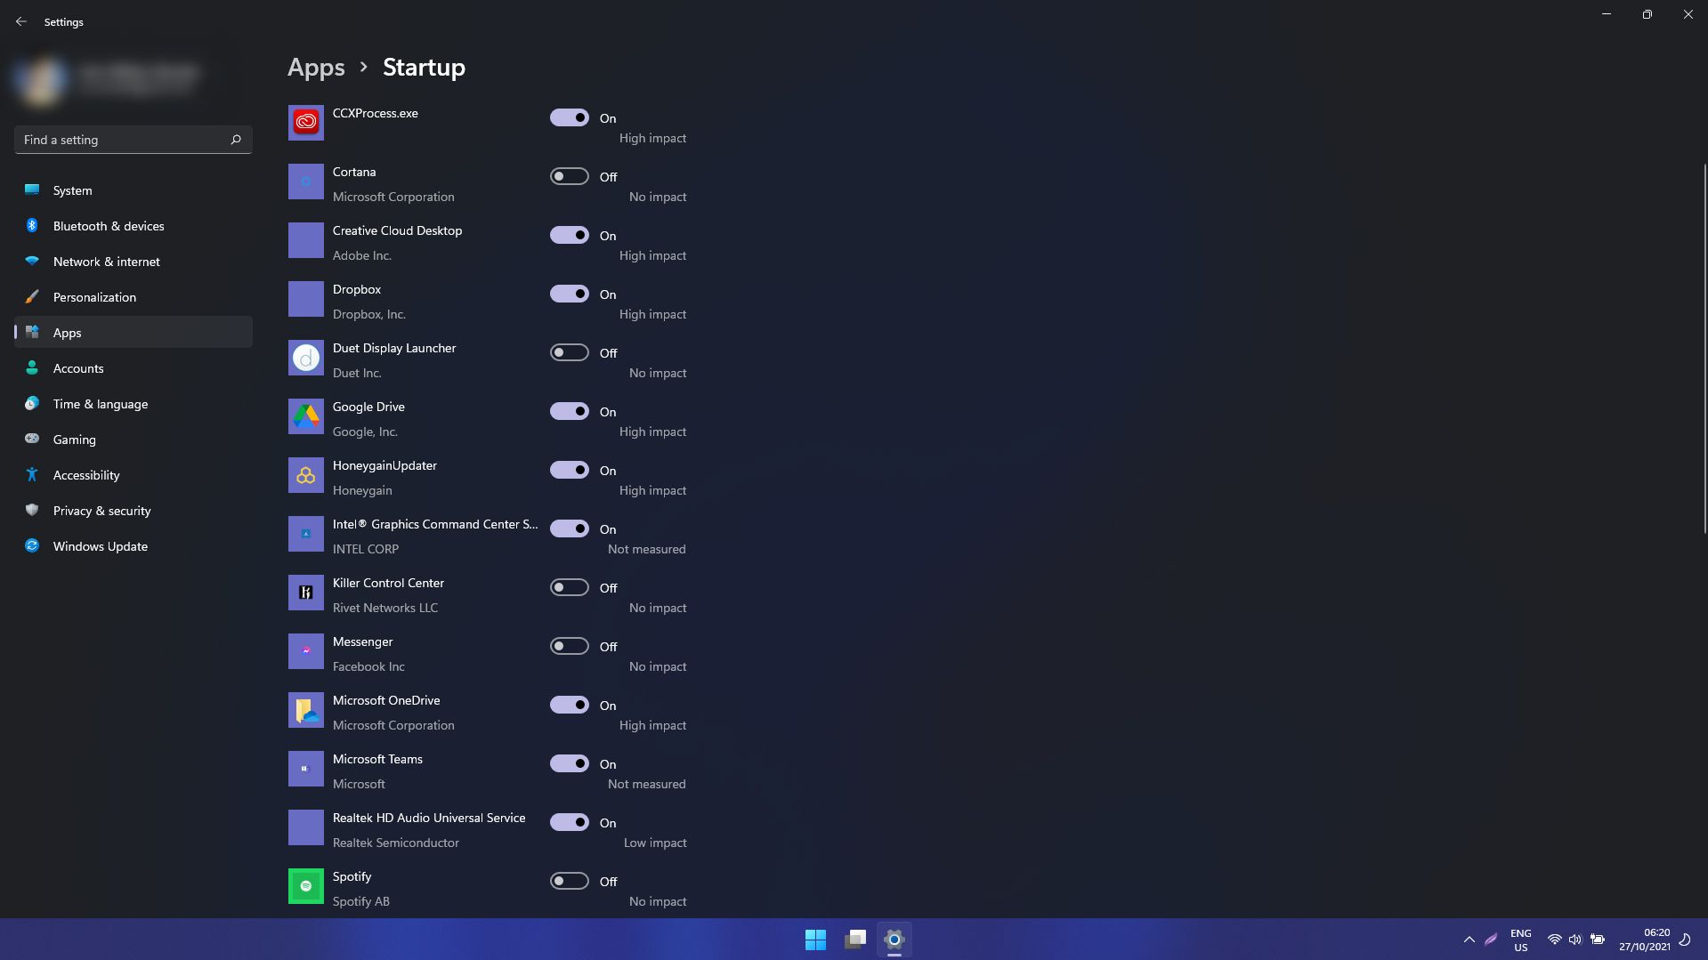The height and width of the screenshot is (960, 1708).
Task: Click the Intel Graphics Command Center icon
Action: [305, 534]
